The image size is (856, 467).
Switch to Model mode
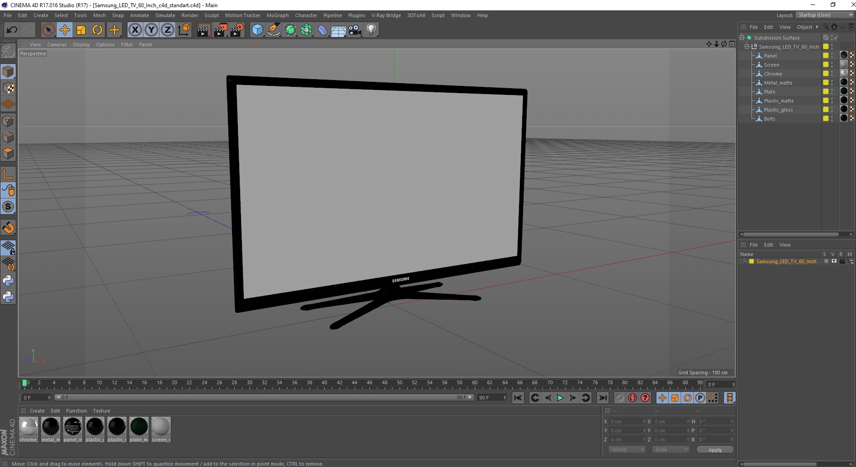click(x=8, y=72)
